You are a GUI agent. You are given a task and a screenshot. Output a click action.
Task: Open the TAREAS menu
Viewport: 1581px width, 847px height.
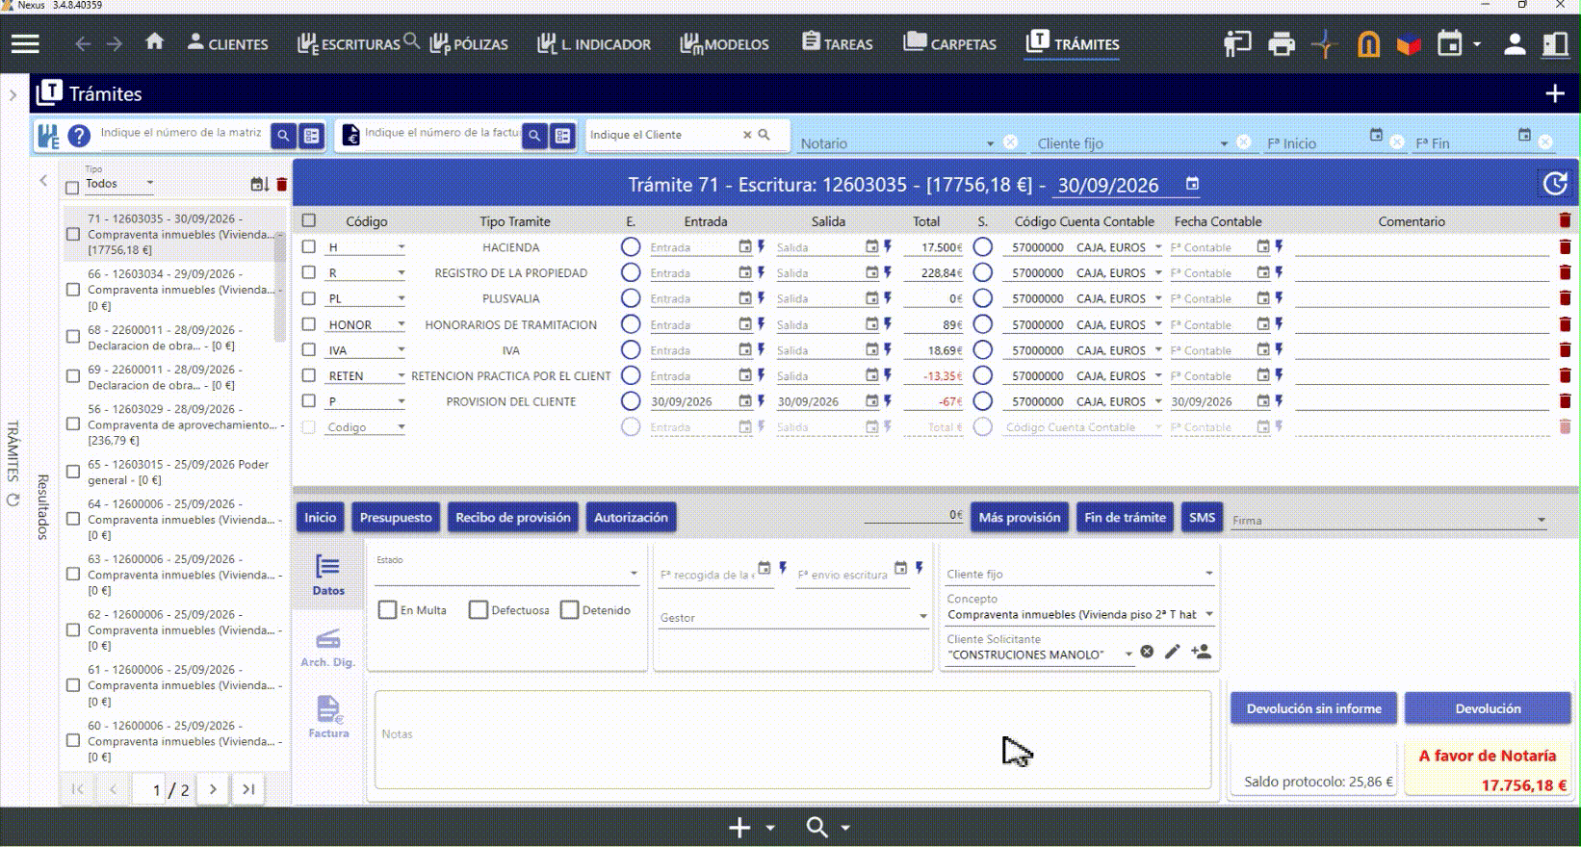[x=837, y=43]
